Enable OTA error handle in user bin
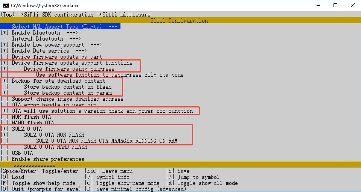The height and width of the screenshot is (192, 361). pos(5,105)
